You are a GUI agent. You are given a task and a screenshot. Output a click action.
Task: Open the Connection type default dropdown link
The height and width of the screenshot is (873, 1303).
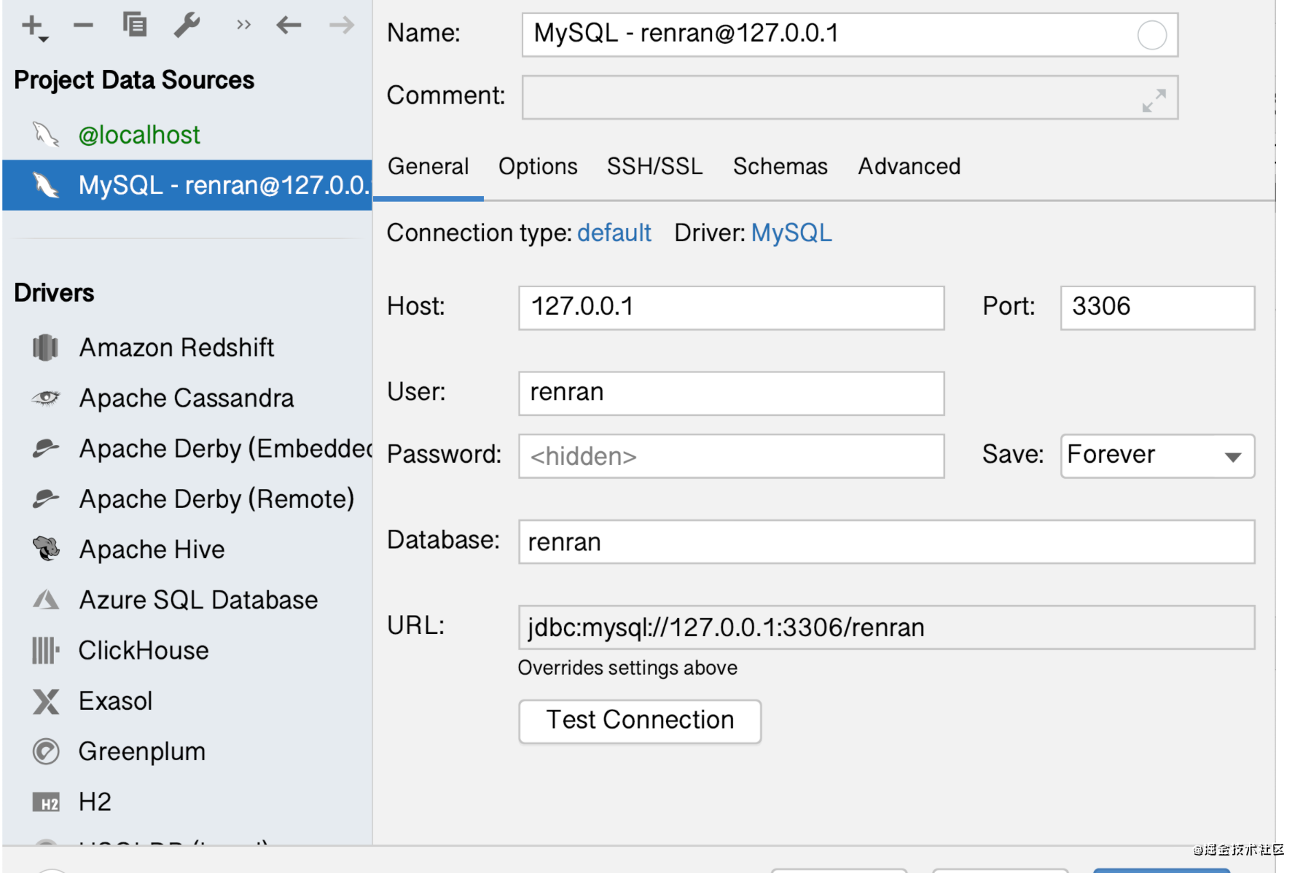[x=614, y=233]
